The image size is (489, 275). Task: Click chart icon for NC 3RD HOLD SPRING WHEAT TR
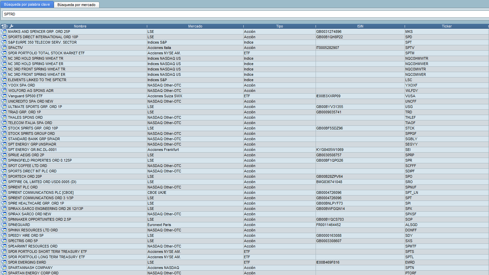click(4, 58)
